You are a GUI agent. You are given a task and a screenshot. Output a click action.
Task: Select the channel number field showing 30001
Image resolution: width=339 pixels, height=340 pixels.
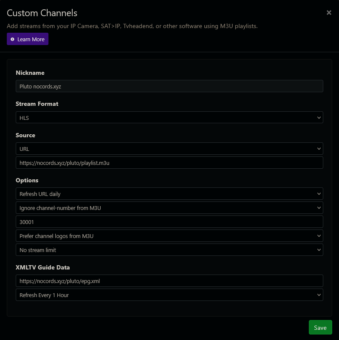(170, 221)
